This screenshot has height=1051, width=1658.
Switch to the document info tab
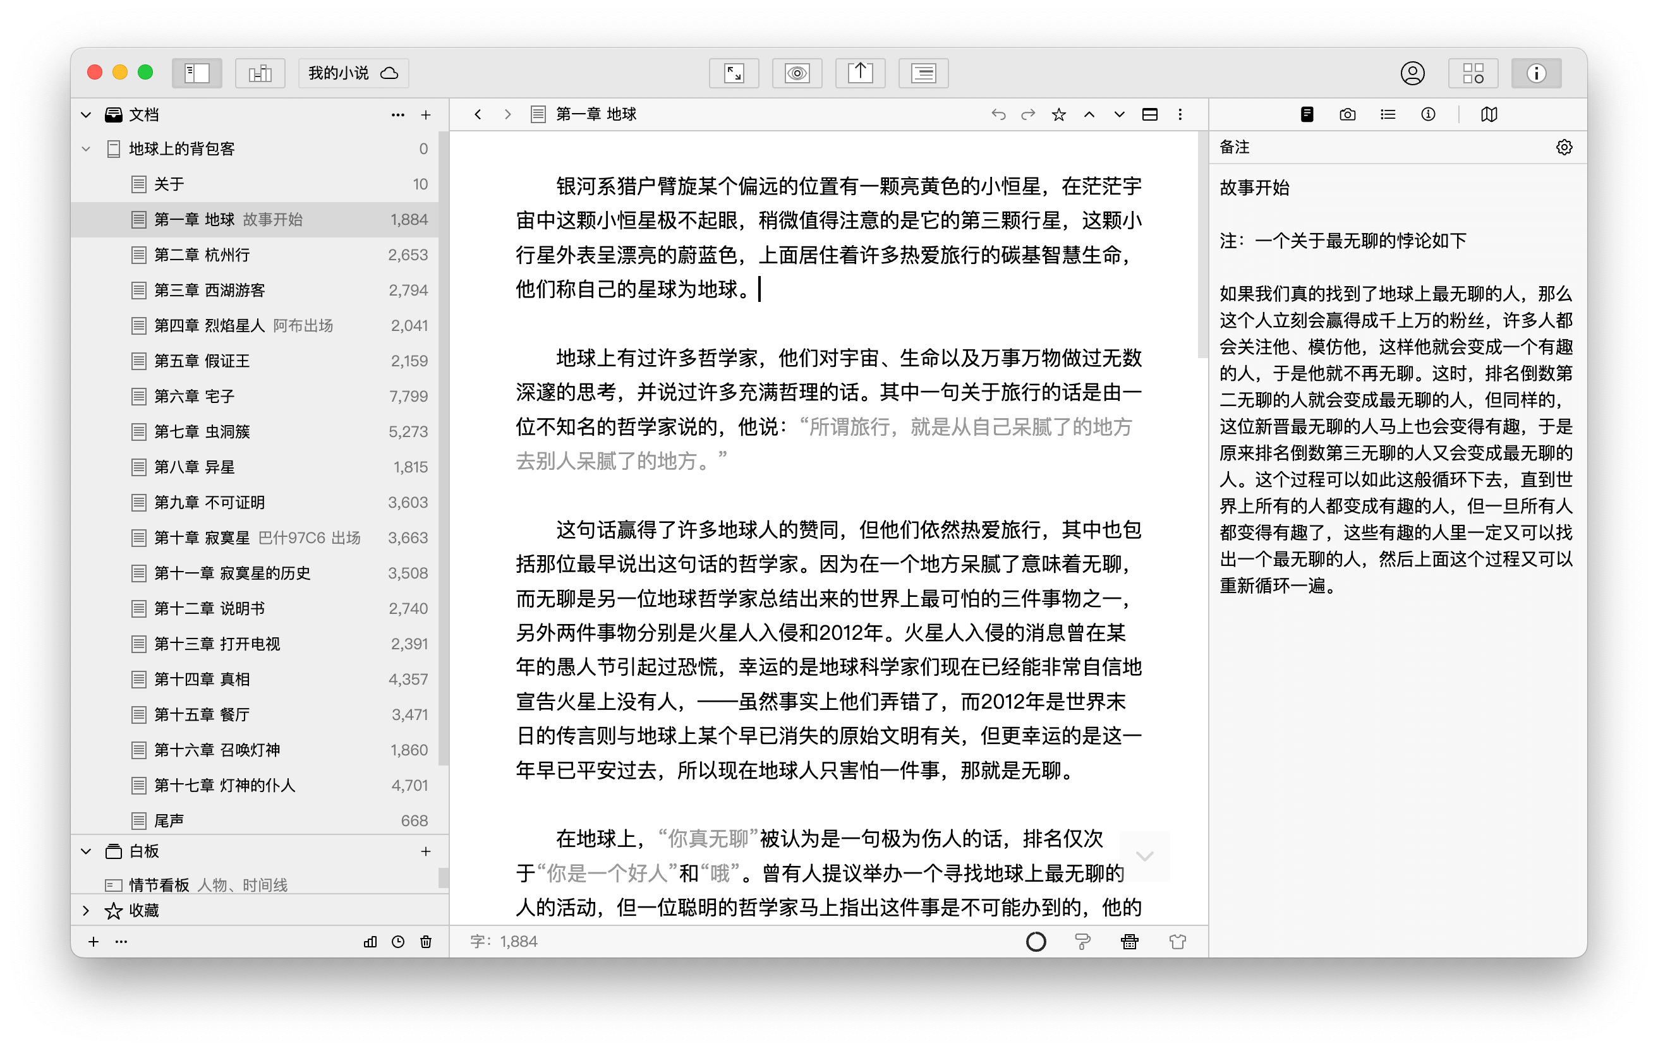[1429, 114]
